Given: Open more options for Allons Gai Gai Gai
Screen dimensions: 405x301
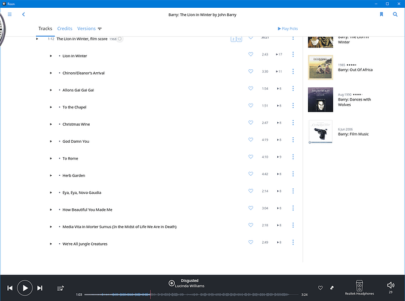Looking at the screenshot, I should click(293, 88).
